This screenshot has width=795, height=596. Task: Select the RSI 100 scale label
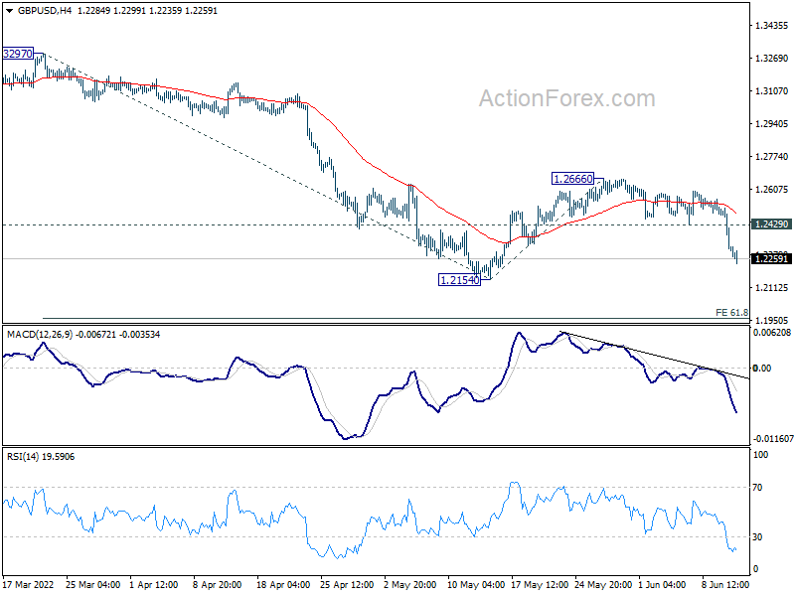760,455
